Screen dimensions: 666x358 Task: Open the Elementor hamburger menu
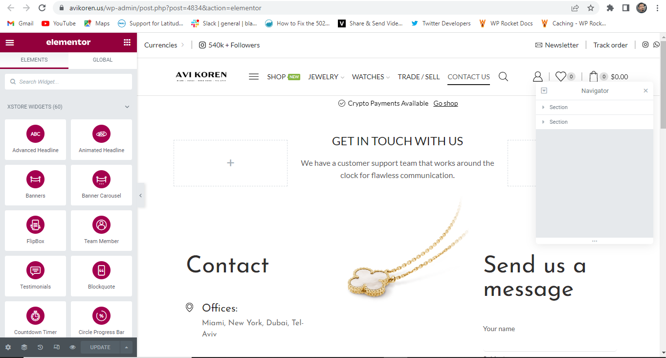click(10, 43)
